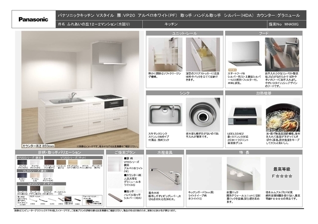
Task: Open the soft-closing drawer rail photo
Action: pyautogui.click(x=165, y=55)
